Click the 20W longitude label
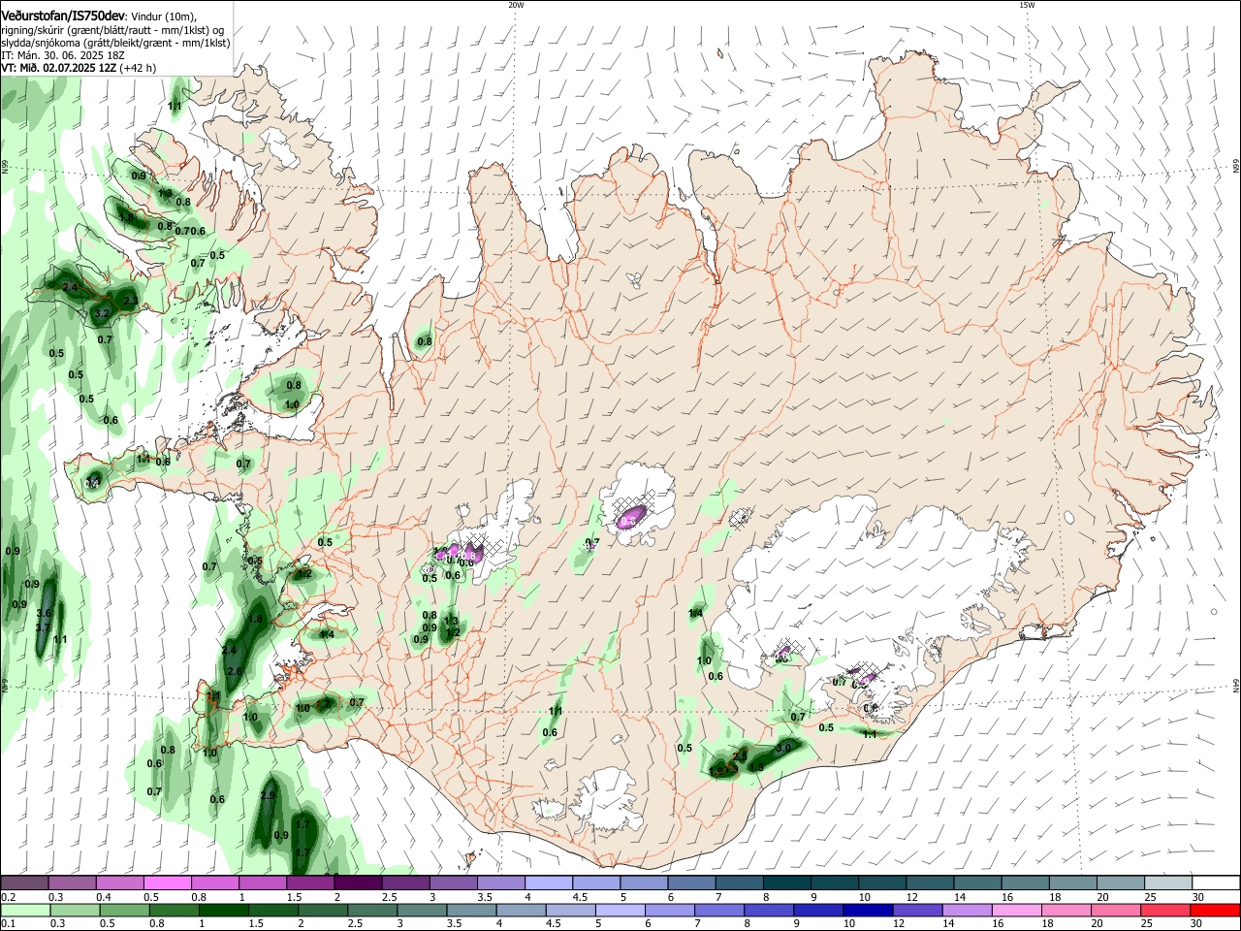1241x931 pixels. click(516, 5)
